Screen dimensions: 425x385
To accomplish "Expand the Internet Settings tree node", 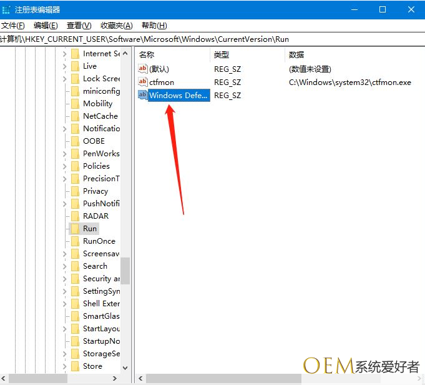I will pyautogui.click(x=65, y=54).
